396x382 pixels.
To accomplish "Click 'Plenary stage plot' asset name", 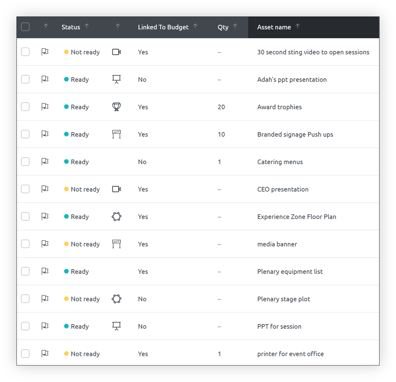I will coord(284,299).
